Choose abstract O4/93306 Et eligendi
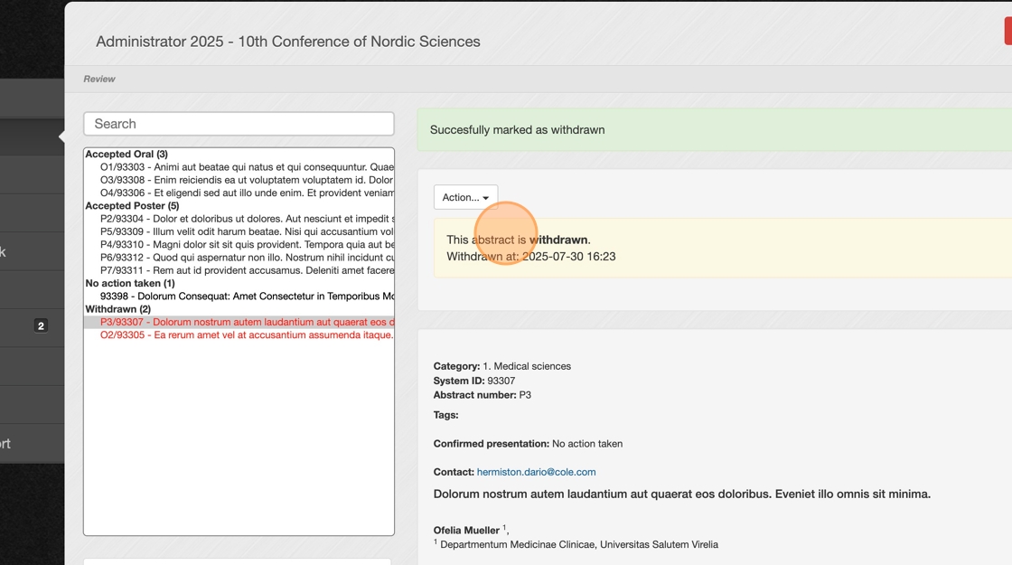Image resolution: width=1012 pixels, height=565 pixels. 247,193
